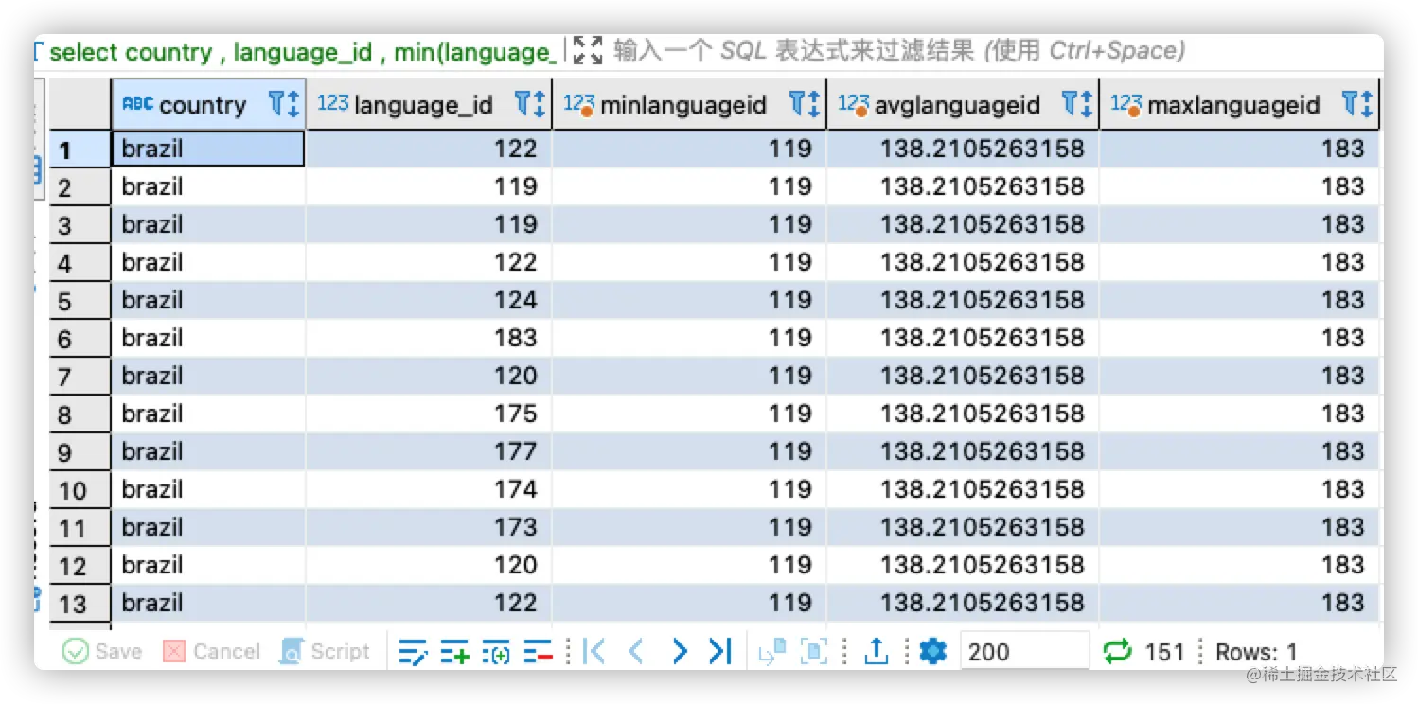1418x704 pixels.
Task: Click the Cancel button in bottom toolbar
Action: [212, 651]
